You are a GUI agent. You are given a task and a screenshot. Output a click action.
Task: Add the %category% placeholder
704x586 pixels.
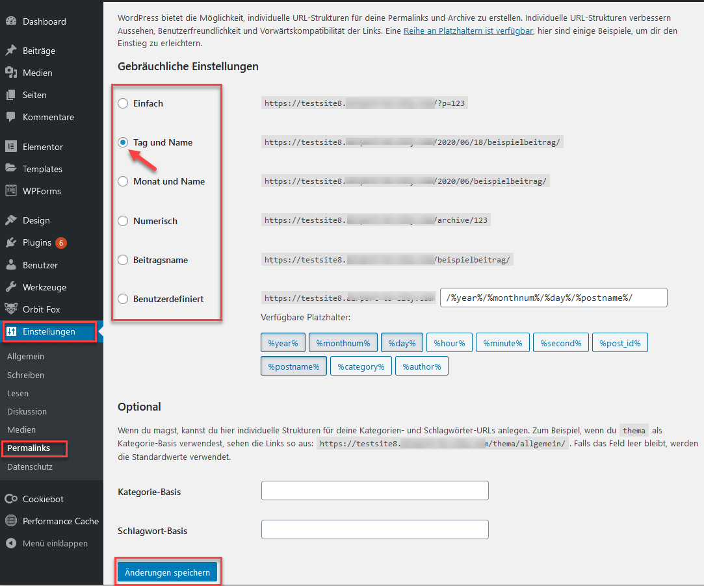click(361, 366)
